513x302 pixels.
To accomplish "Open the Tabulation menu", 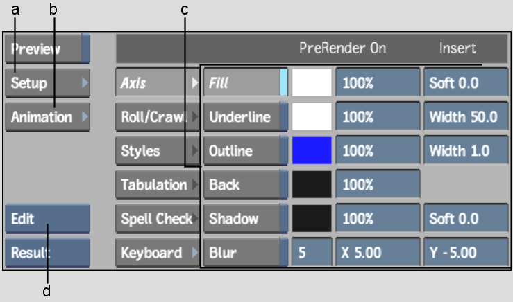I will (x=158, y=184).
